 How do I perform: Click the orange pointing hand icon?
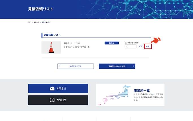156,41
